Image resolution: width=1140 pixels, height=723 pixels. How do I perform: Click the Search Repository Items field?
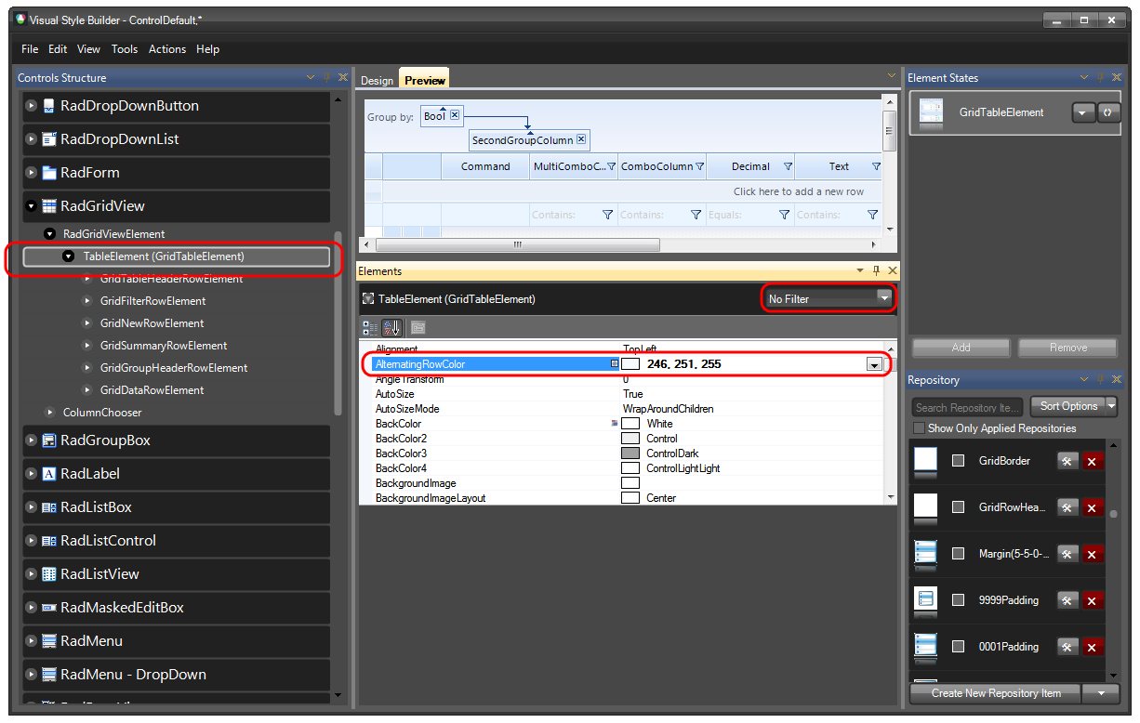pyautogui.click(x=967, y=407)
